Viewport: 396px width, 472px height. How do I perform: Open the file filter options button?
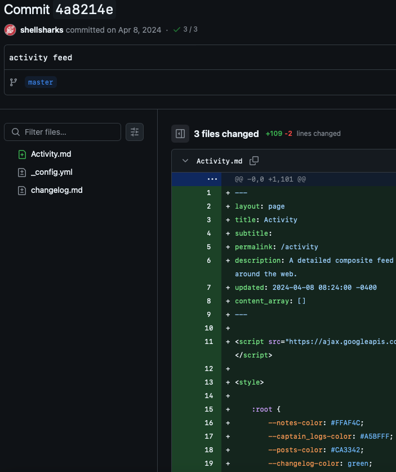[x=135, y=132]
